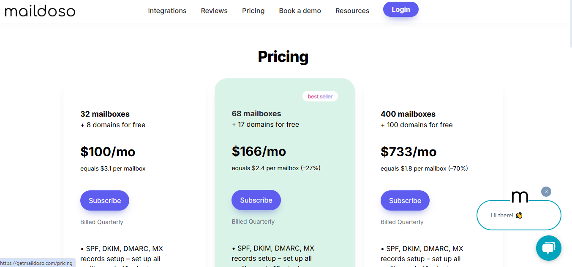This screenshot has height=267, width=572.
Task: Click the getmaildoso.com/pricing status link
Action: [37, 262]
